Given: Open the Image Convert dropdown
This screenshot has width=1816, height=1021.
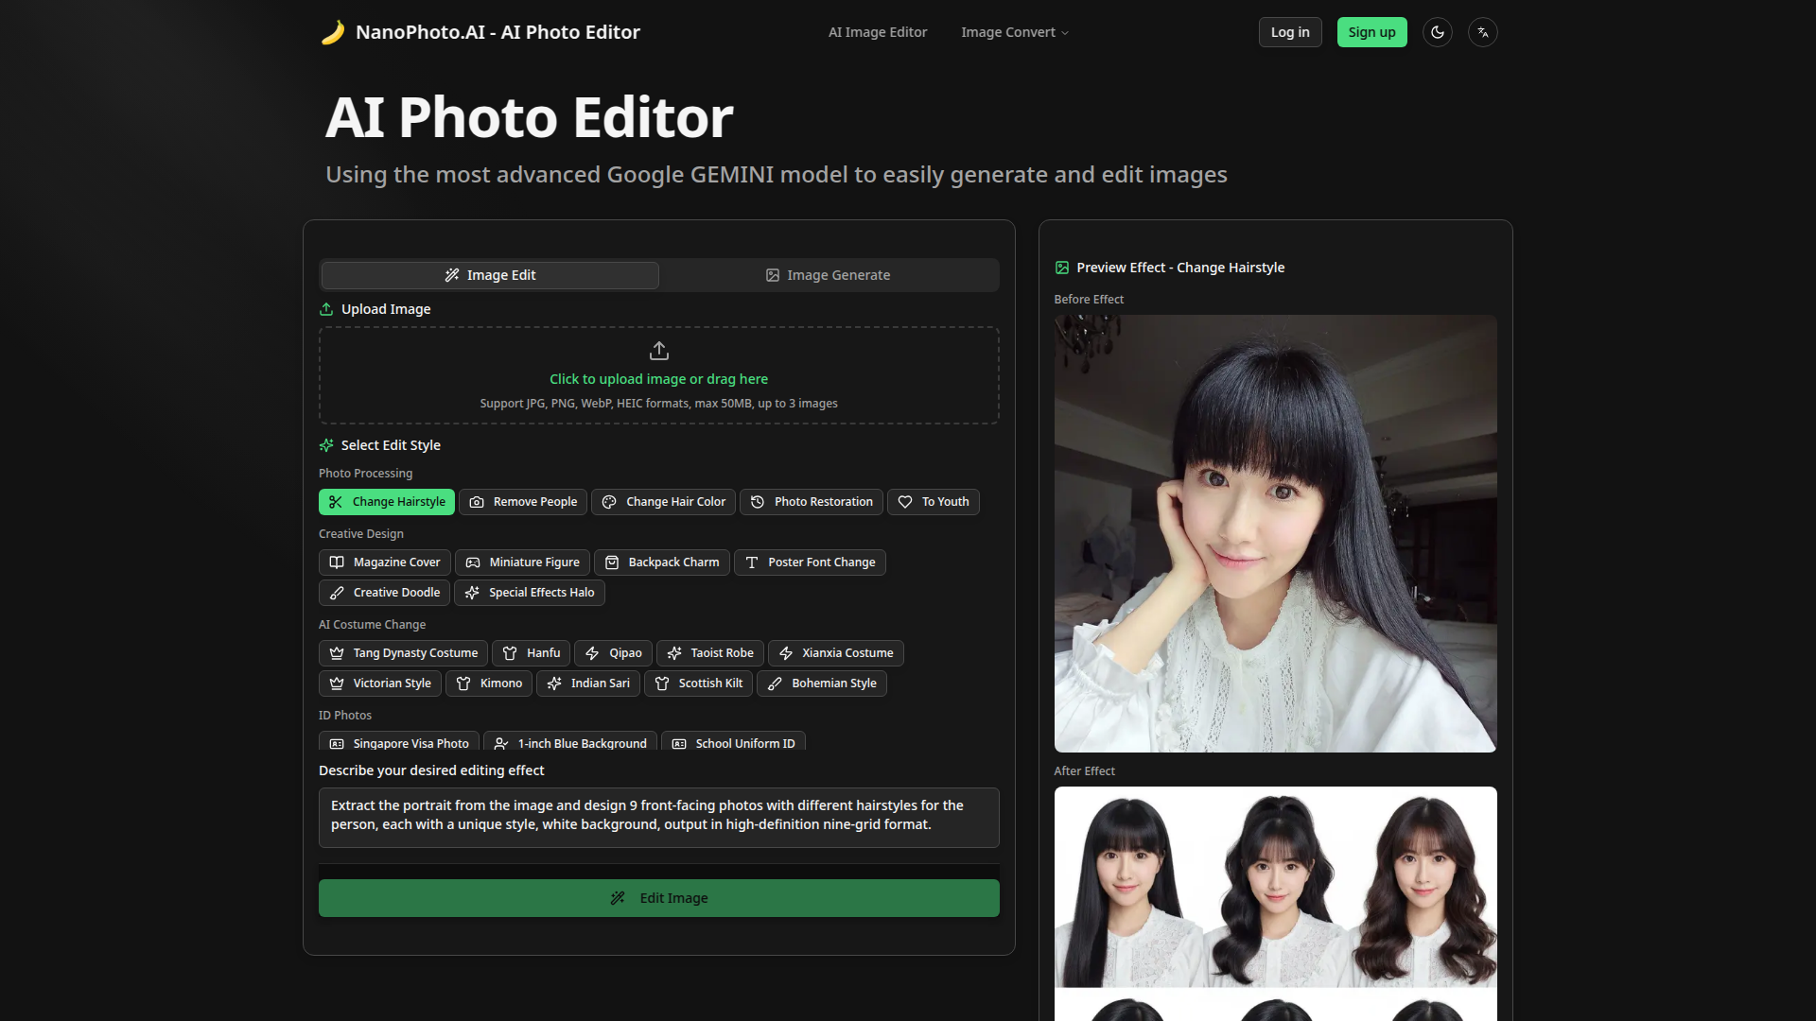Looking at the screenshot, I should tap(1013, 31).
